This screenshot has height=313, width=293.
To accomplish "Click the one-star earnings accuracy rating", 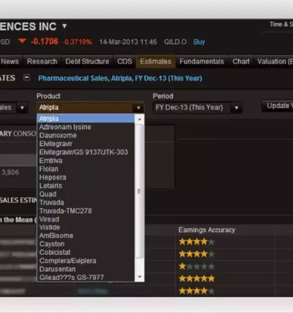I will click(197, 266).
